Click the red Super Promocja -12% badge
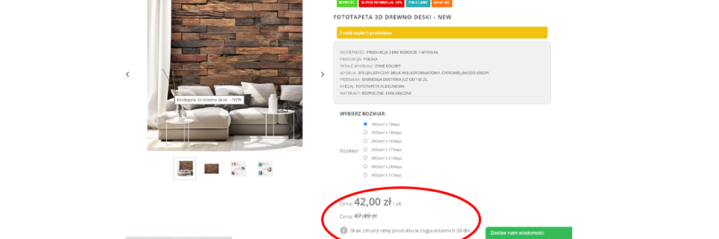The height and width of the screenshot is (239, 719). tap(380, 3)
